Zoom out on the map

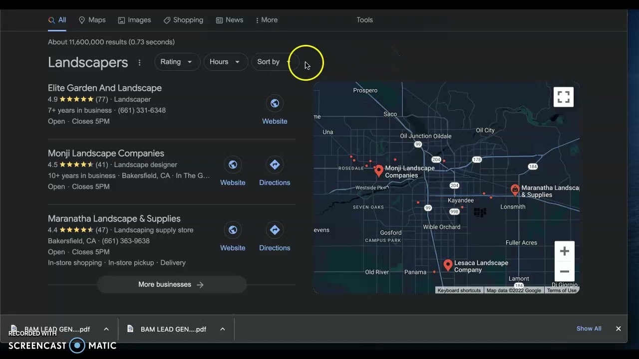tap(564, 272)
